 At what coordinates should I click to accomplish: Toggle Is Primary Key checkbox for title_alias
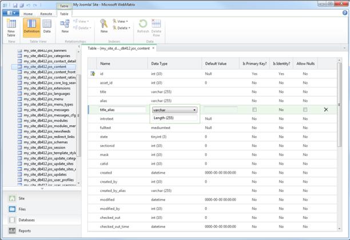254,110
